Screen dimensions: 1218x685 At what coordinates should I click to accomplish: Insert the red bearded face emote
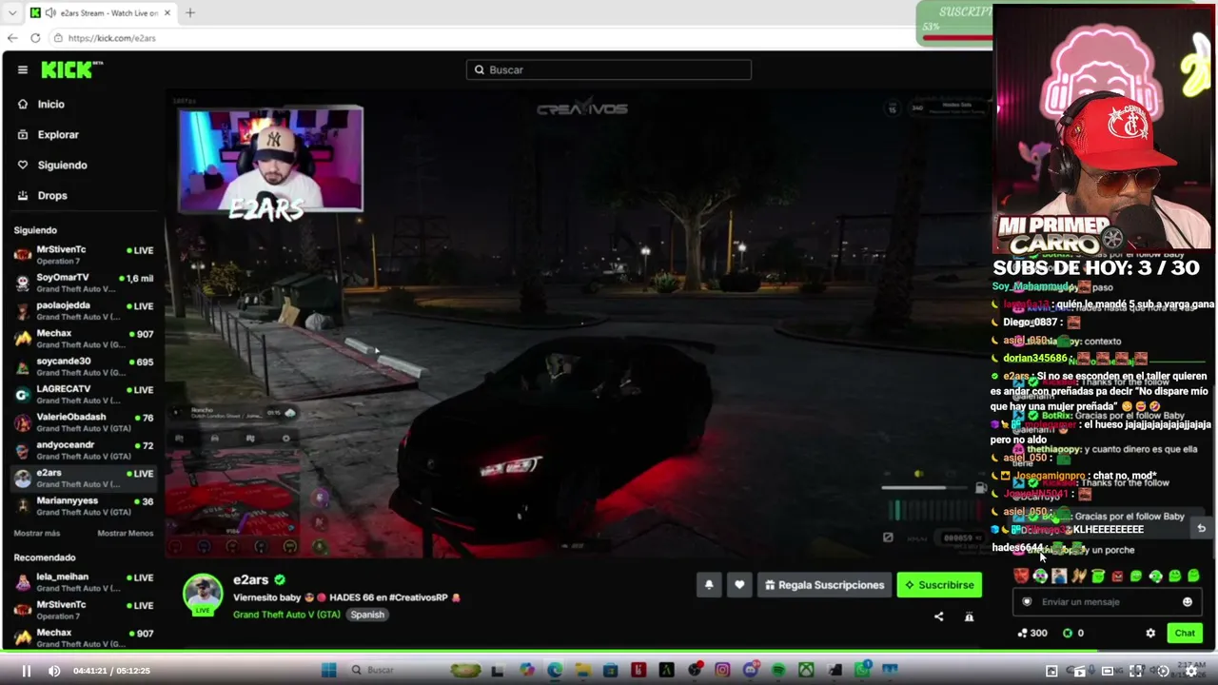click(1021, 576)
